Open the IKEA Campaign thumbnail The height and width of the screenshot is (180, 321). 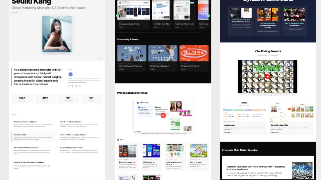(x=151, y=151)
